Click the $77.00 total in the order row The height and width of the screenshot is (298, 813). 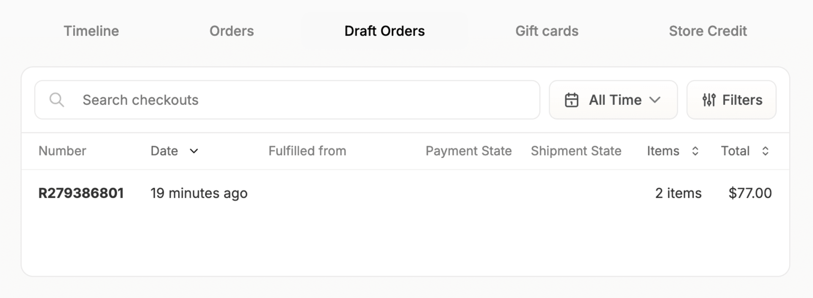[x=750, y=193]
